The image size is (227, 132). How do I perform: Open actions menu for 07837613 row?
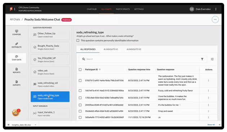pos(208,80)
